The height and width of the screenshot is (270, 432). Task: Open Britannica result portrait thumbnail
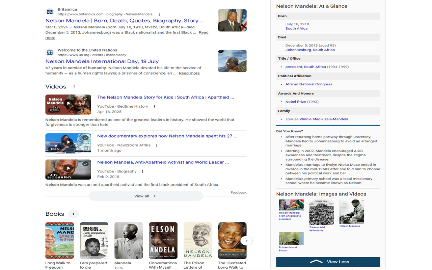[x=232, y=20]
